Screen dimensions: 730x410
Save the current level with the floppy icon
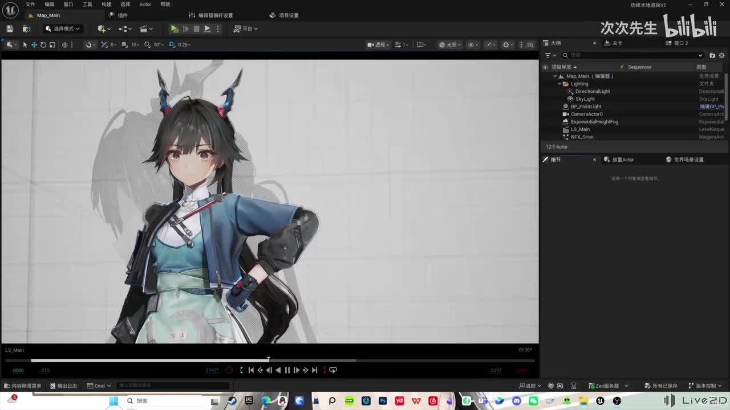pos(10,28)
